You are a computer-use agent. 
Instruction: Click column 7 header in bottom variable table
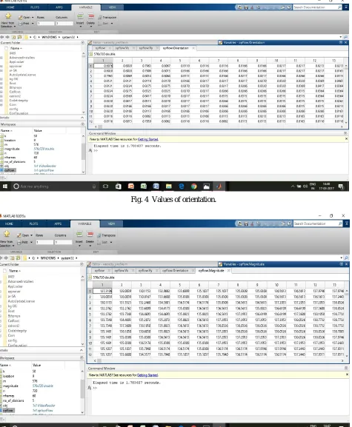pos(219,285)
